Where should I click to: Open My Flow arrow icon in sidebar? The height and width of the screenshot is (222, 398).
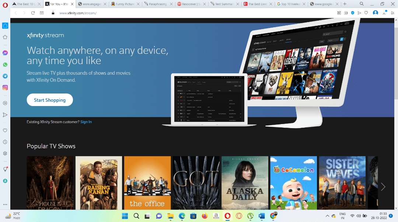click(x=5, y=114)
